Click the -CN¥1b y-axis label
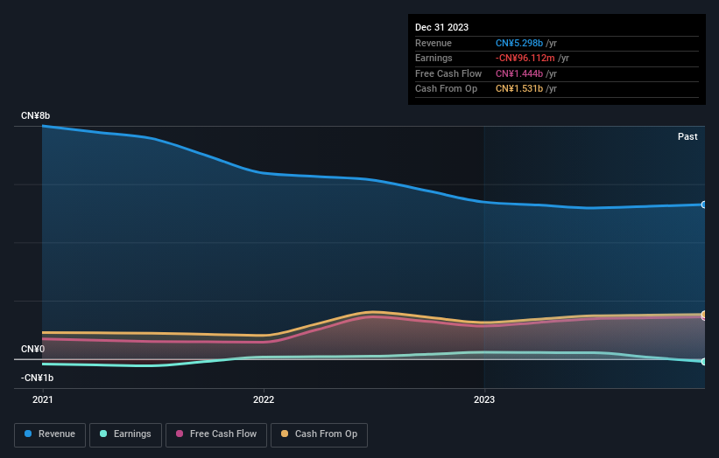The image size is (719, 458). click(37, 378)
